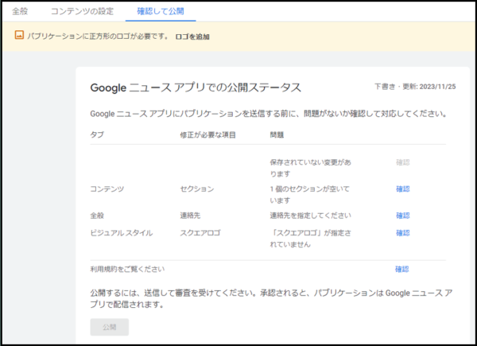Click the スクエアロゴ item in the table
The width and height of the screenshot is (477, 346).
tap(200, 233)
